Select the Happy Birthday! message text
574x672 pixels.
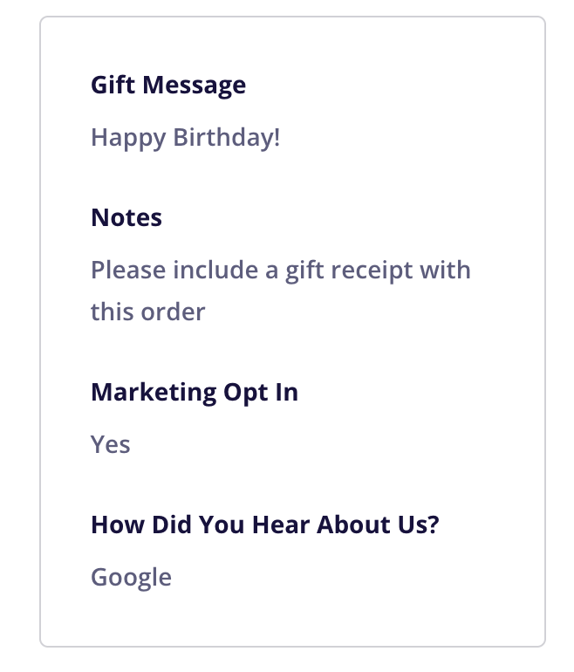[x=186, y=139]
